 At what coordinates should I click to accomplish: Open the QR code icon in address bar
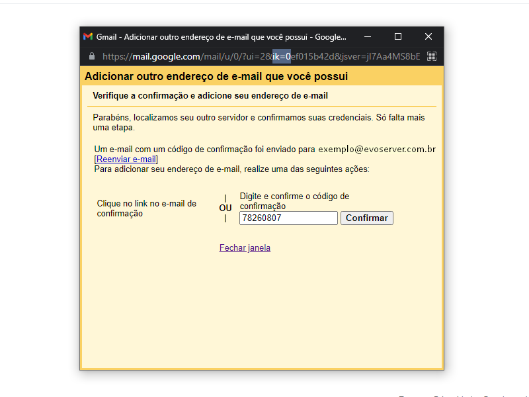point(432,56)
